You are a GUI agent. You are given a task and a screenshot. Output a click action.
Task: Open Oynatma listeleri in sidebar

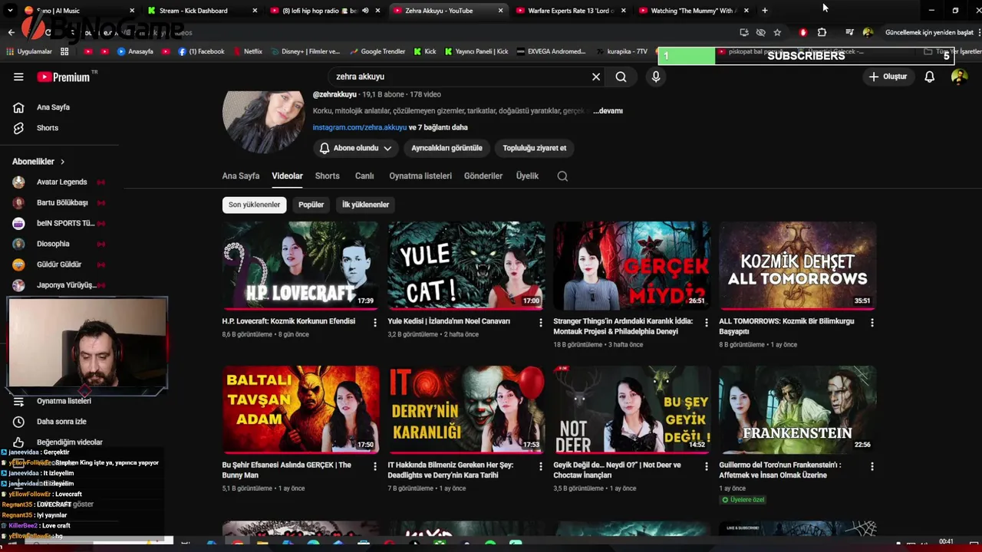pyautogui.click(x=64, y=401)
